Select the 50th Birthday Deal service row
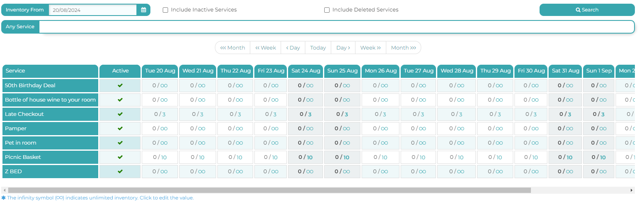Screen dimensions: 639x206 (x=50, y=86)
